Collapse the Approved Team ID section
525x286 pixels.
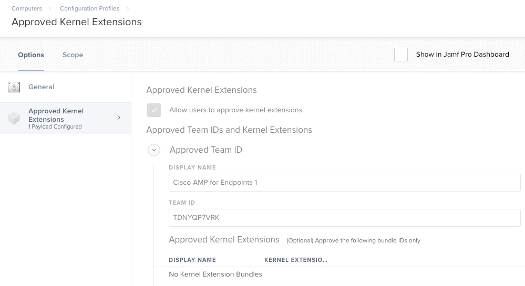[x=154, y=150]
